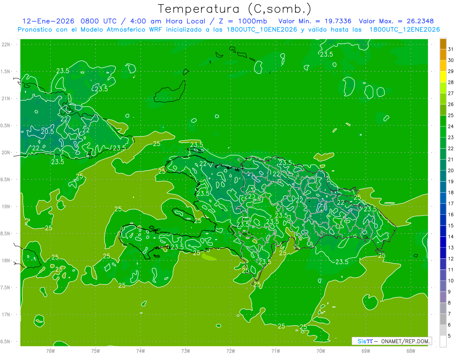Viewport: 461px width, 356px height.
Task: Click the purple color band between legend values 9 and 10
Action: tap(443, 286)
